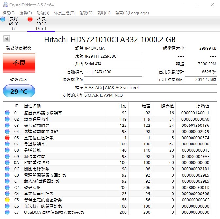The width and height of the screenshot is (220, 219).
Task: Click the 原始值 column header
Action: [203, 106]
